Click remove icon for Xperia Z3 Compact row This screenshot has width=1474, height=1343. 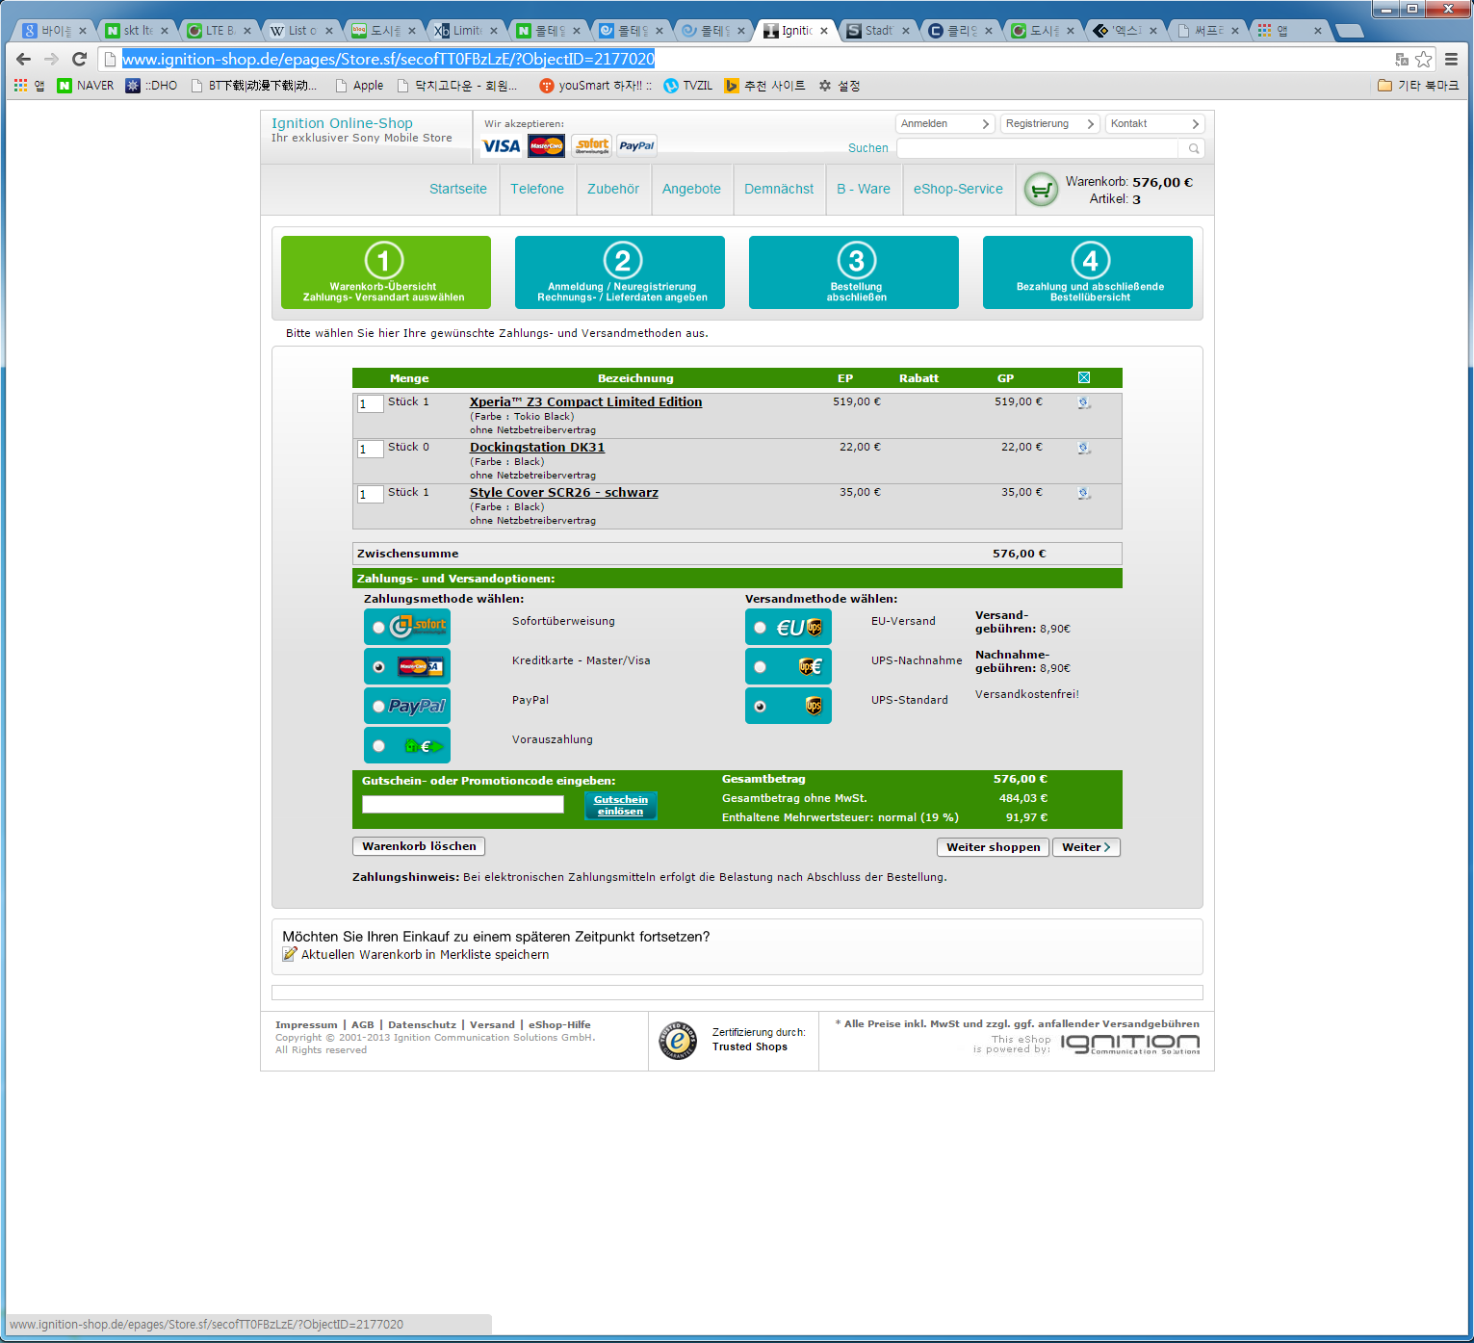tap(1084, 402)
